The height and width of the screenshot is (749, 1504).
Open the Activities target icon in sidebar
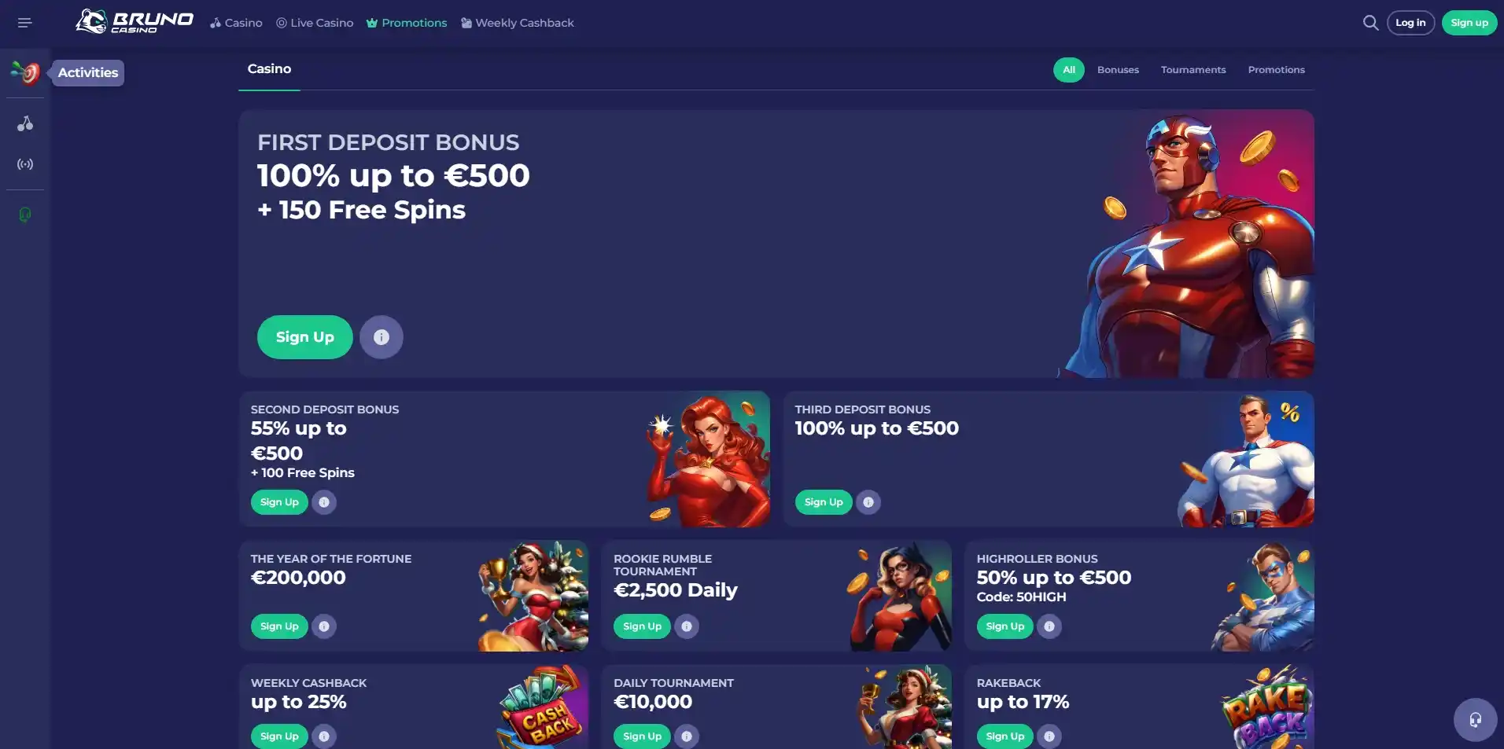click(25, 72)
